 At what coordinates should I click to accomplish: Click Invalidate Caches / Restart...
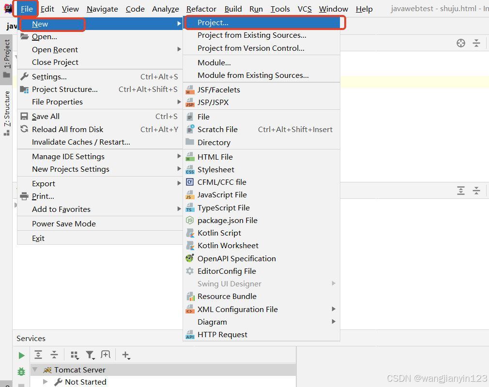click(100, 142)
